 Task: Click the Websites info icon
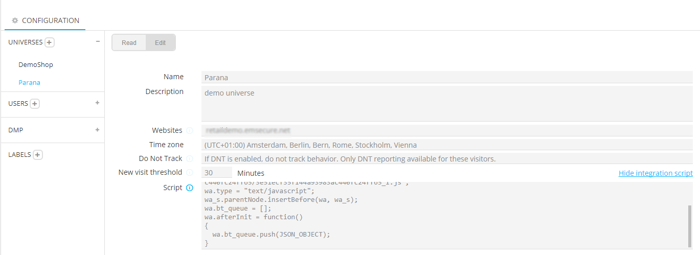(x=190, y=131)
